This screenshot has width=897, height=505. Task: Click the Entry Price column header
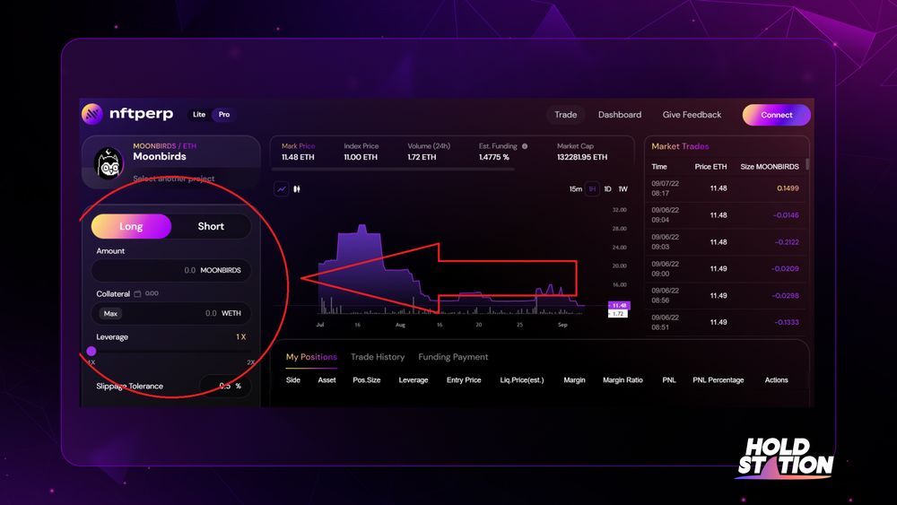pyautogui.click(x=464, y=379)
